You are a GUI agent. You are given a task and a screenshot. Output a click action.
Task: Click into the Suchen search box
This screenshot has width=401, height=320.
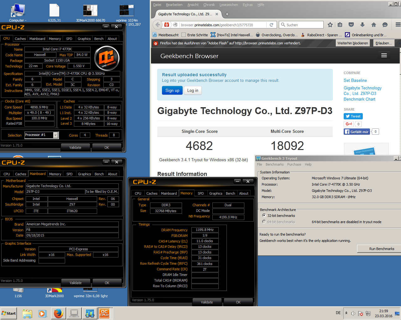click(301, 25)
